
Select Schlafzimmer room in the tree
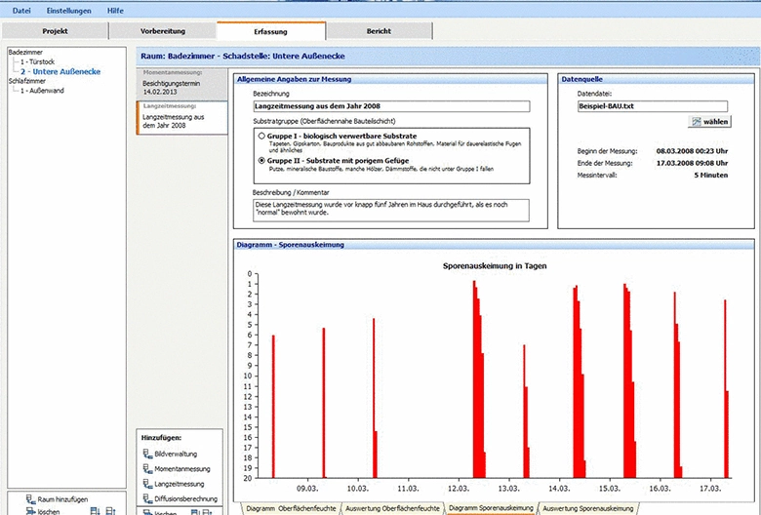pos(27,81)
